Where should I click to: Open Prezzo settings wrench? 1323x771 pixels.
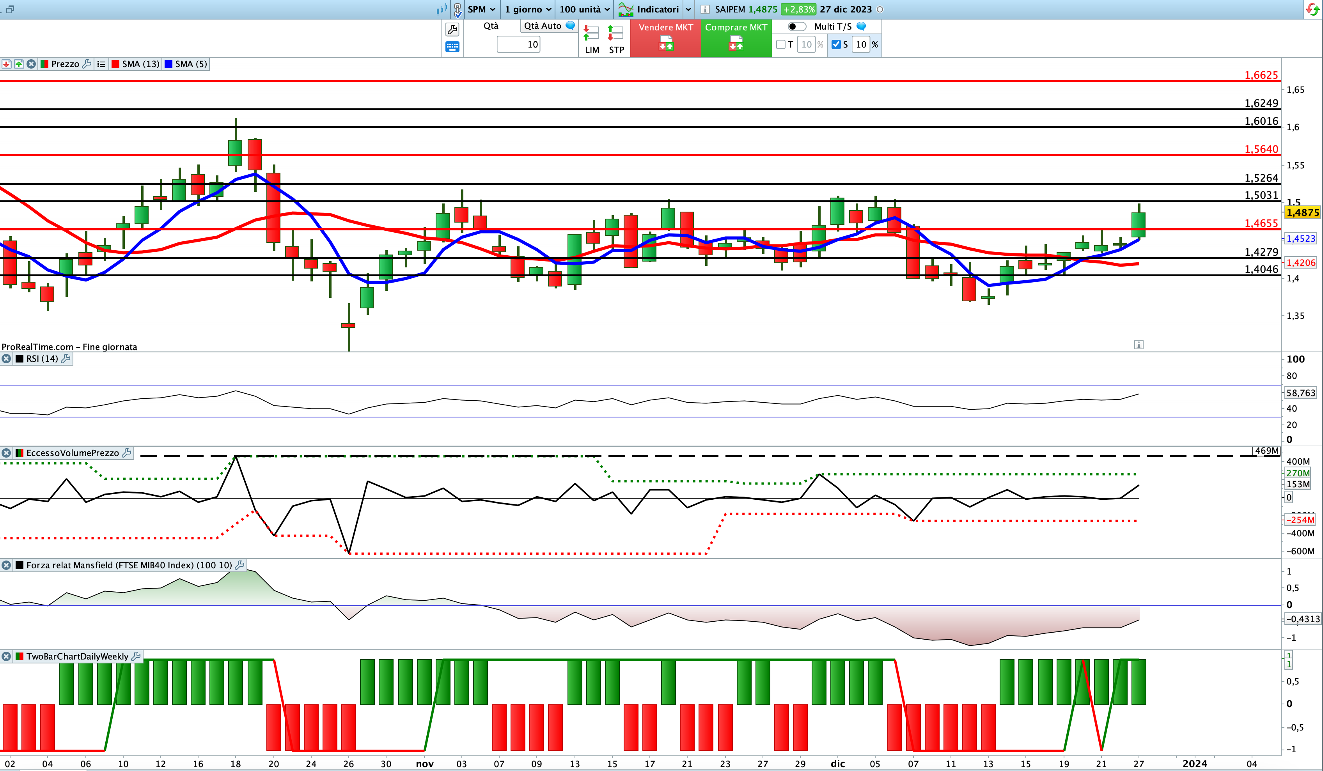point(87,64)
